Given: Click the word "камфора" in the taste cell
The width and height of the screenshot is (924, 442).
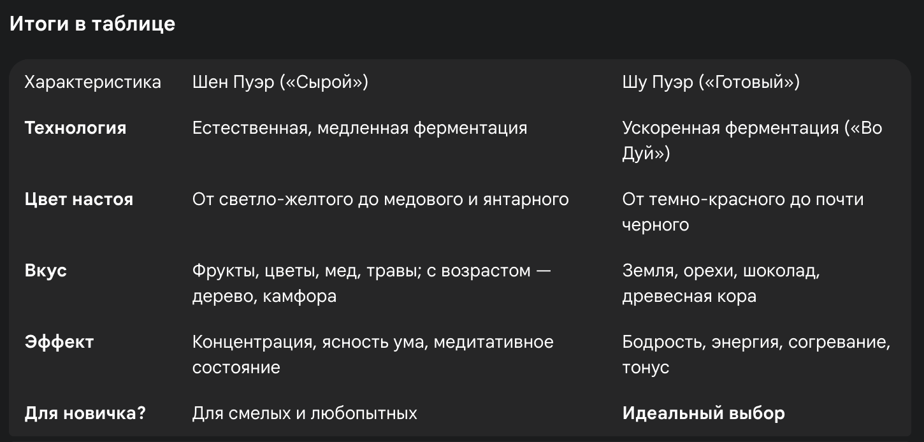Looking at the screenshot, I should coord(300,296).
